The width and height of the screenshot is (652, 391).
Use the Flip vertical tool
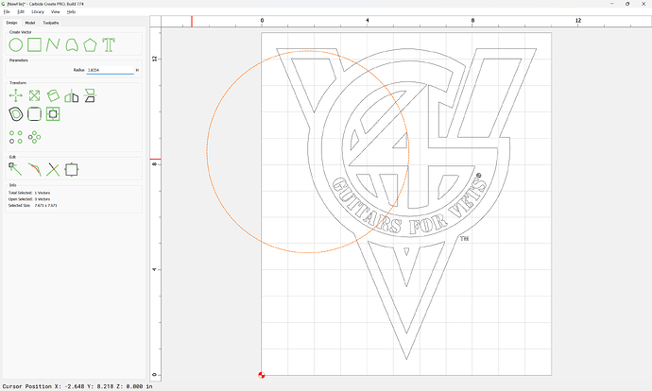[90, 95]
